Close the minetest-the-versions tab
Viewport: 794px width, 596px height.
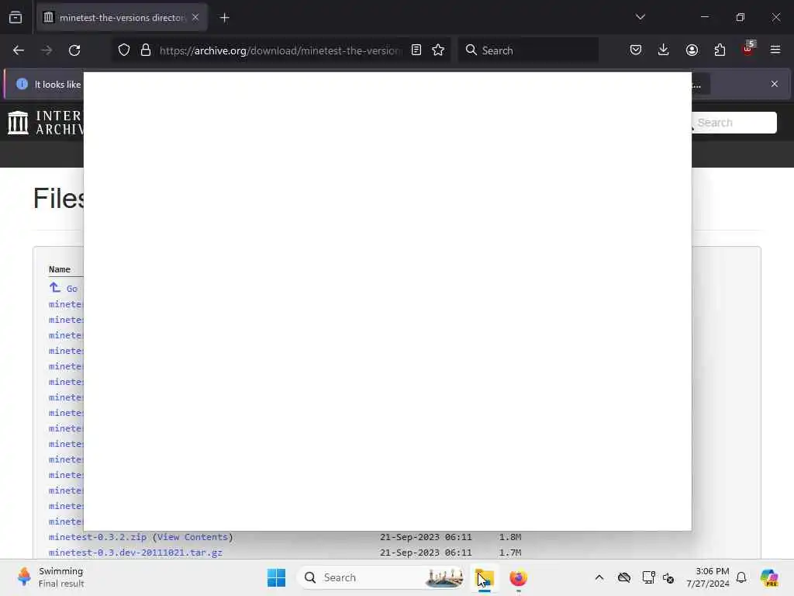pos(195,17)
